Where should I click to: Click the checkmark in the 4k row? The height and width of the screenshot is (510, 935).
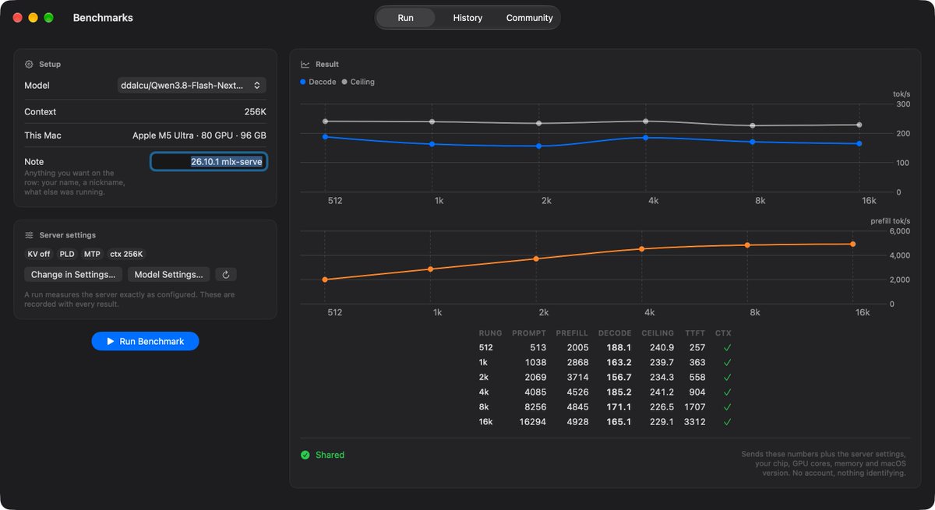(727, 392)
